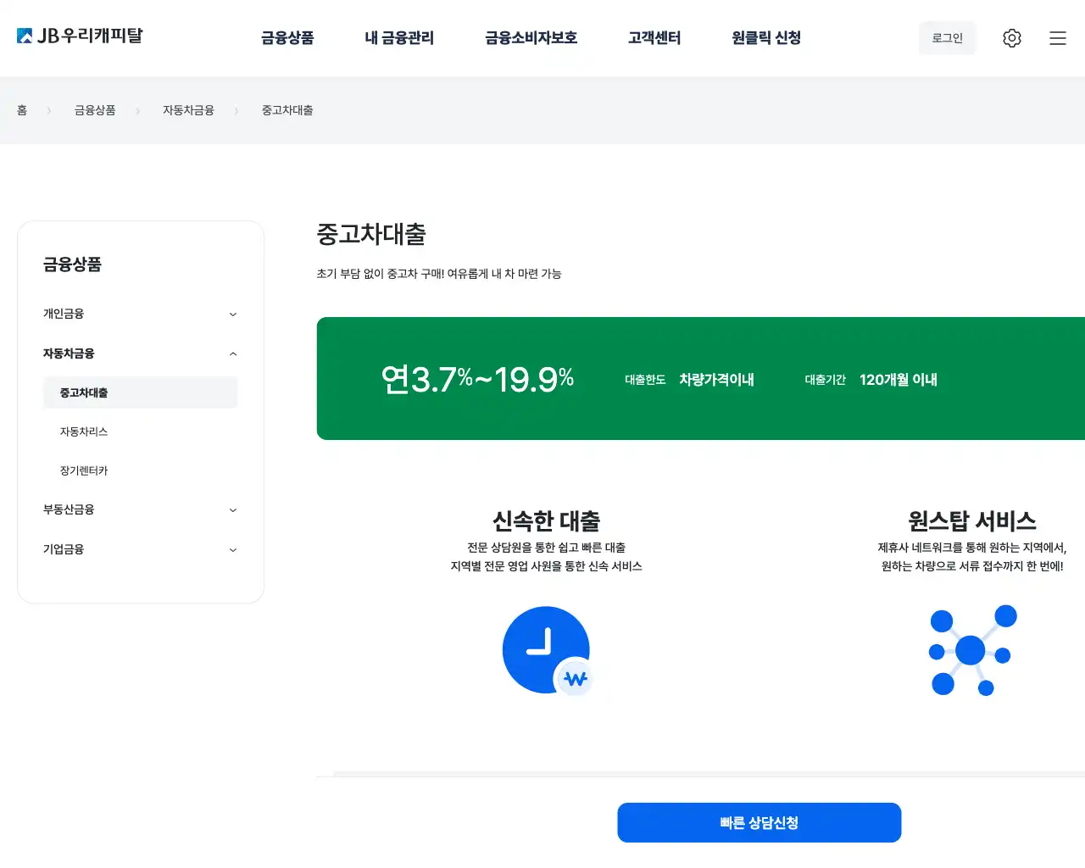
Task: Open the hamburger menu icon
Action: pyautogui.click(x=1058, y=38)
